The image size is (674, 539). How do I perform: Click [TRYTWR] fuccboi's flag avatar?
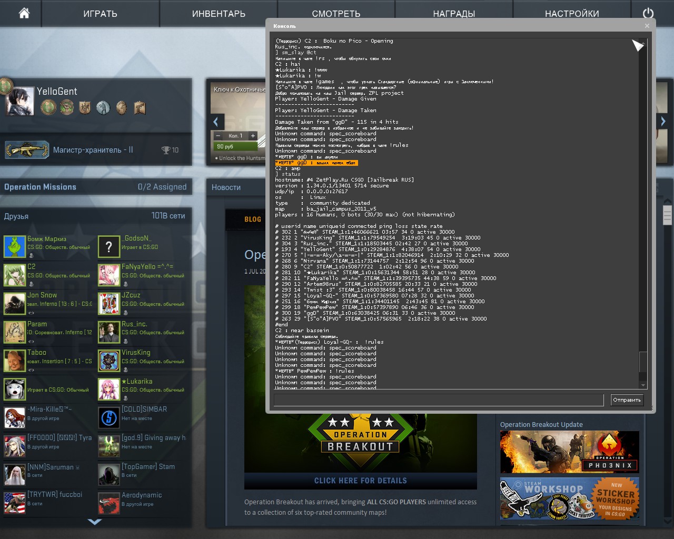click(14, 503)
